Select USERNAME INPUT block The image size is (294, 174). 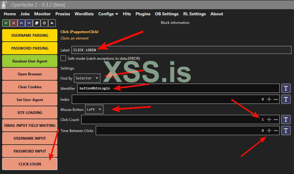pos(30,138)
